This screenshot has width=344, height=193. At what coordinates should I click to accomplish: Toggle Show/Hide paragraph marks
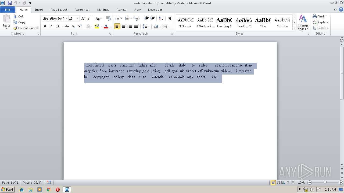coord(170,18)
